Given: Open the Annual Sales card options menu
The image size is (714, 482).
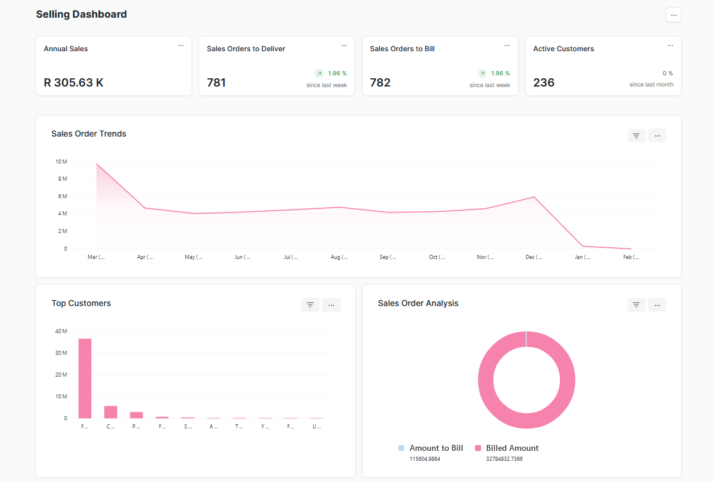Looking at the screenshot, I should click(181, 45).
